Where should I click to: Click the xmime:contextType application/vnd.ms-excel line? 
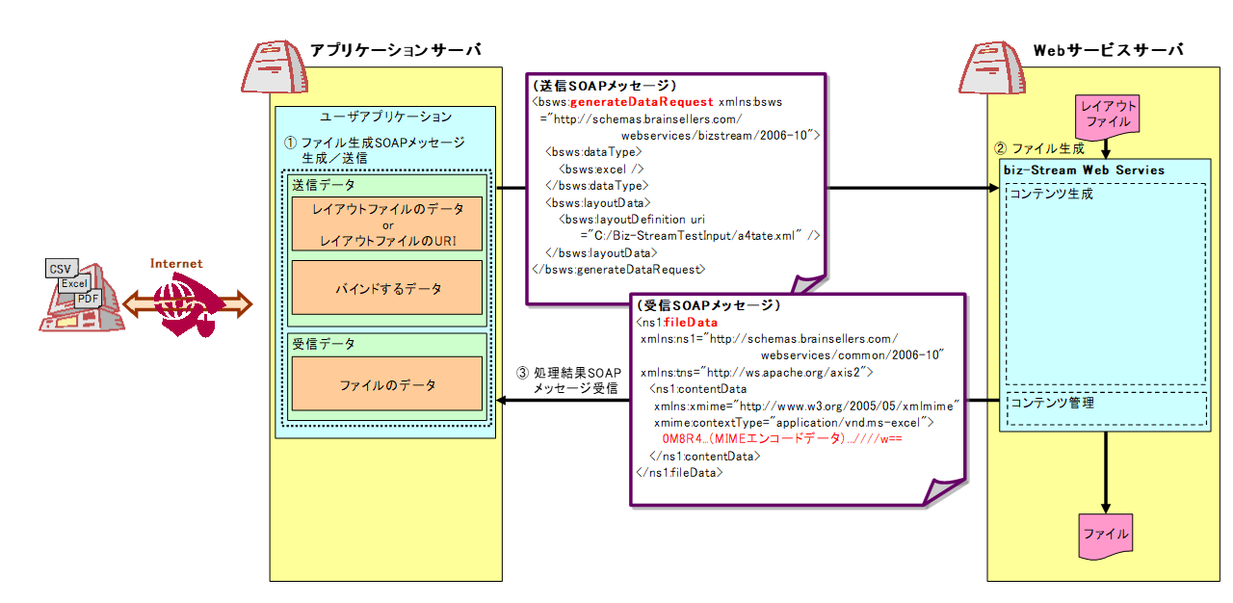click(x=795, y=422)
